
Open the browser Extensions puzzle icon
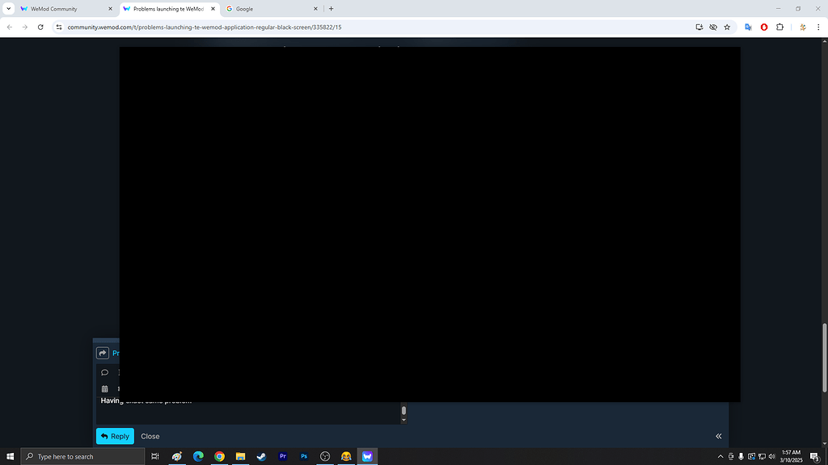tap(779, 27)
